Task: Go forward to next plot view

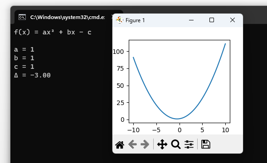Action: [x=145, y=144]
